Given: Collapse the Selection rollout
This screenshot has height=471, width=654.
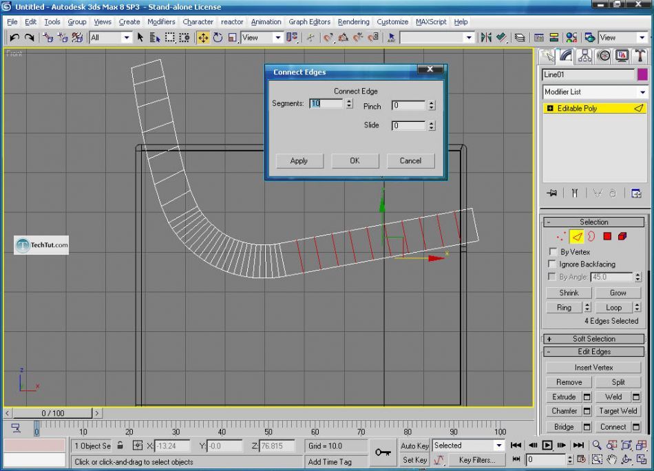Looking at the screenshot, I should [594, 222].
